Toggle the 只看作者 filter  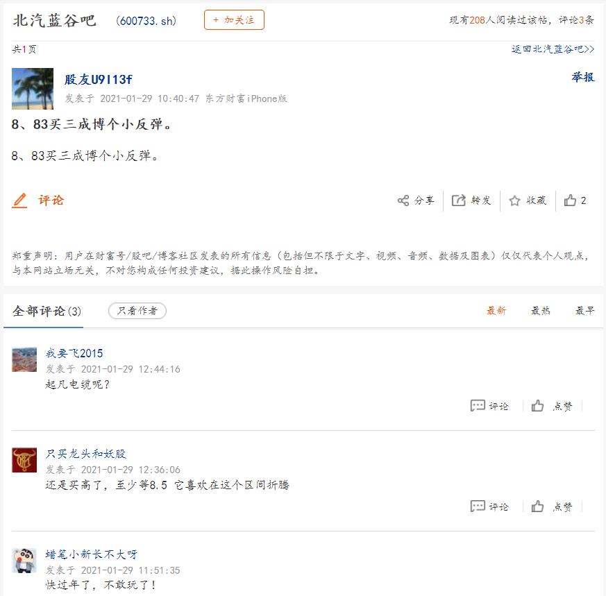[x=137, y=311]
